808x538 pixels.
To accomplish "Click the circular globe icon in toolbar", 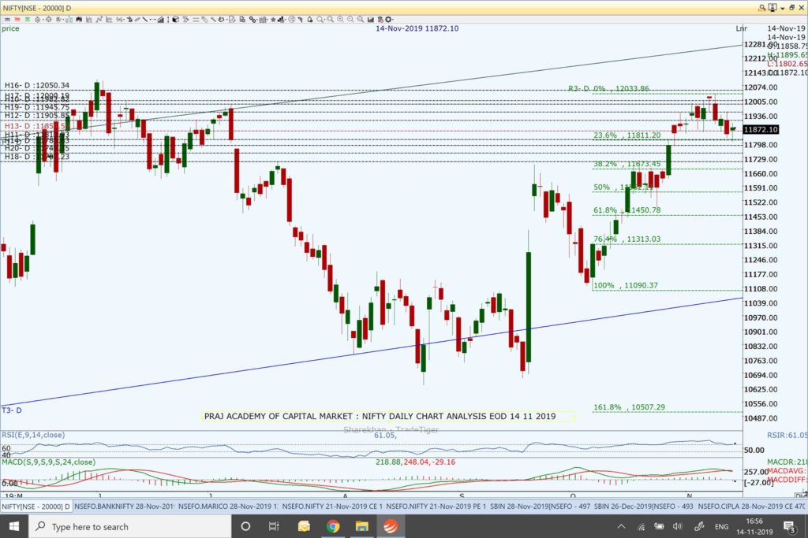I will 291,20.
